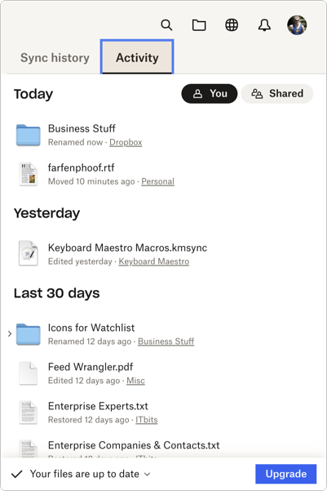327x491 pixels.
Task: Open the Personal folder link
Action: tap(158, 181)
